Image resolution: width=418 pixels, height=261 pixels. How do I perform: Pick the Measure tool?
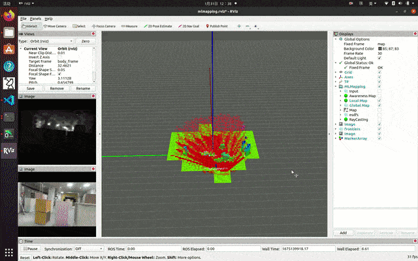pyautogui.click(x=129, y=26)
